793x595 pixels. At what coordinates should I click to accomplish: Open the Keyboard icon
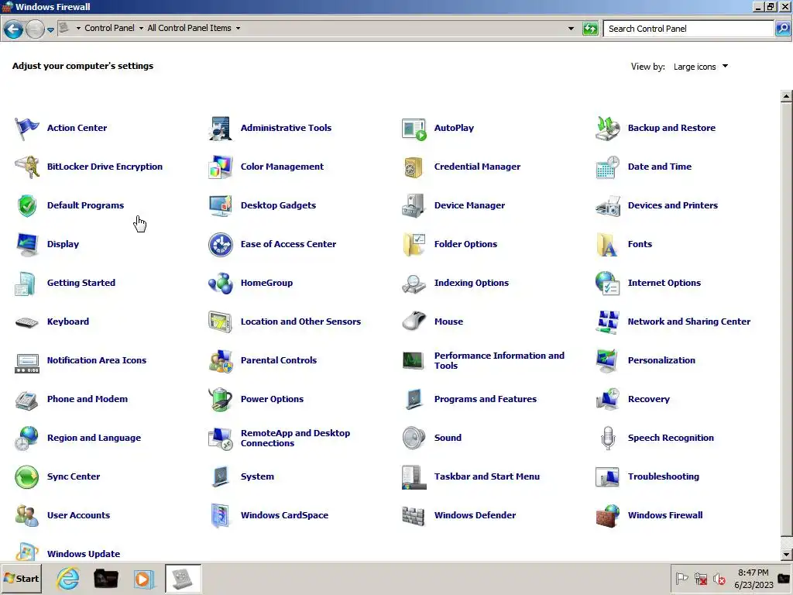point(27,322)
